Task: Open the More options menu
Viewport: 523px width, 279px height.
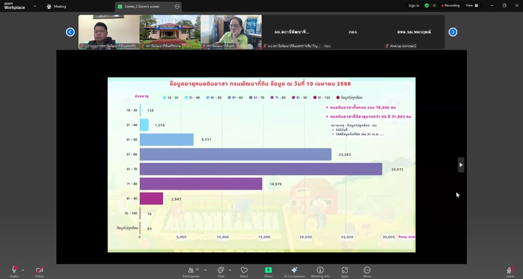Action: point(367,272)
